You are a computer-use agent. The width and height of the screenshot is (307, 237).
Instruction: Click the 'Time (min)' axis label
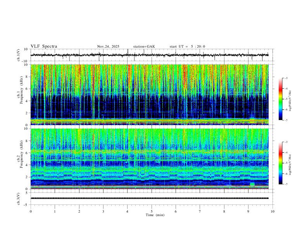pyautogui.click(x=155, y=215)
